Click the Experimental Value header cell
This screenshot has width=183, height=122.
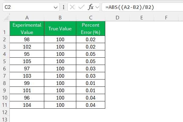coord(27,29)
